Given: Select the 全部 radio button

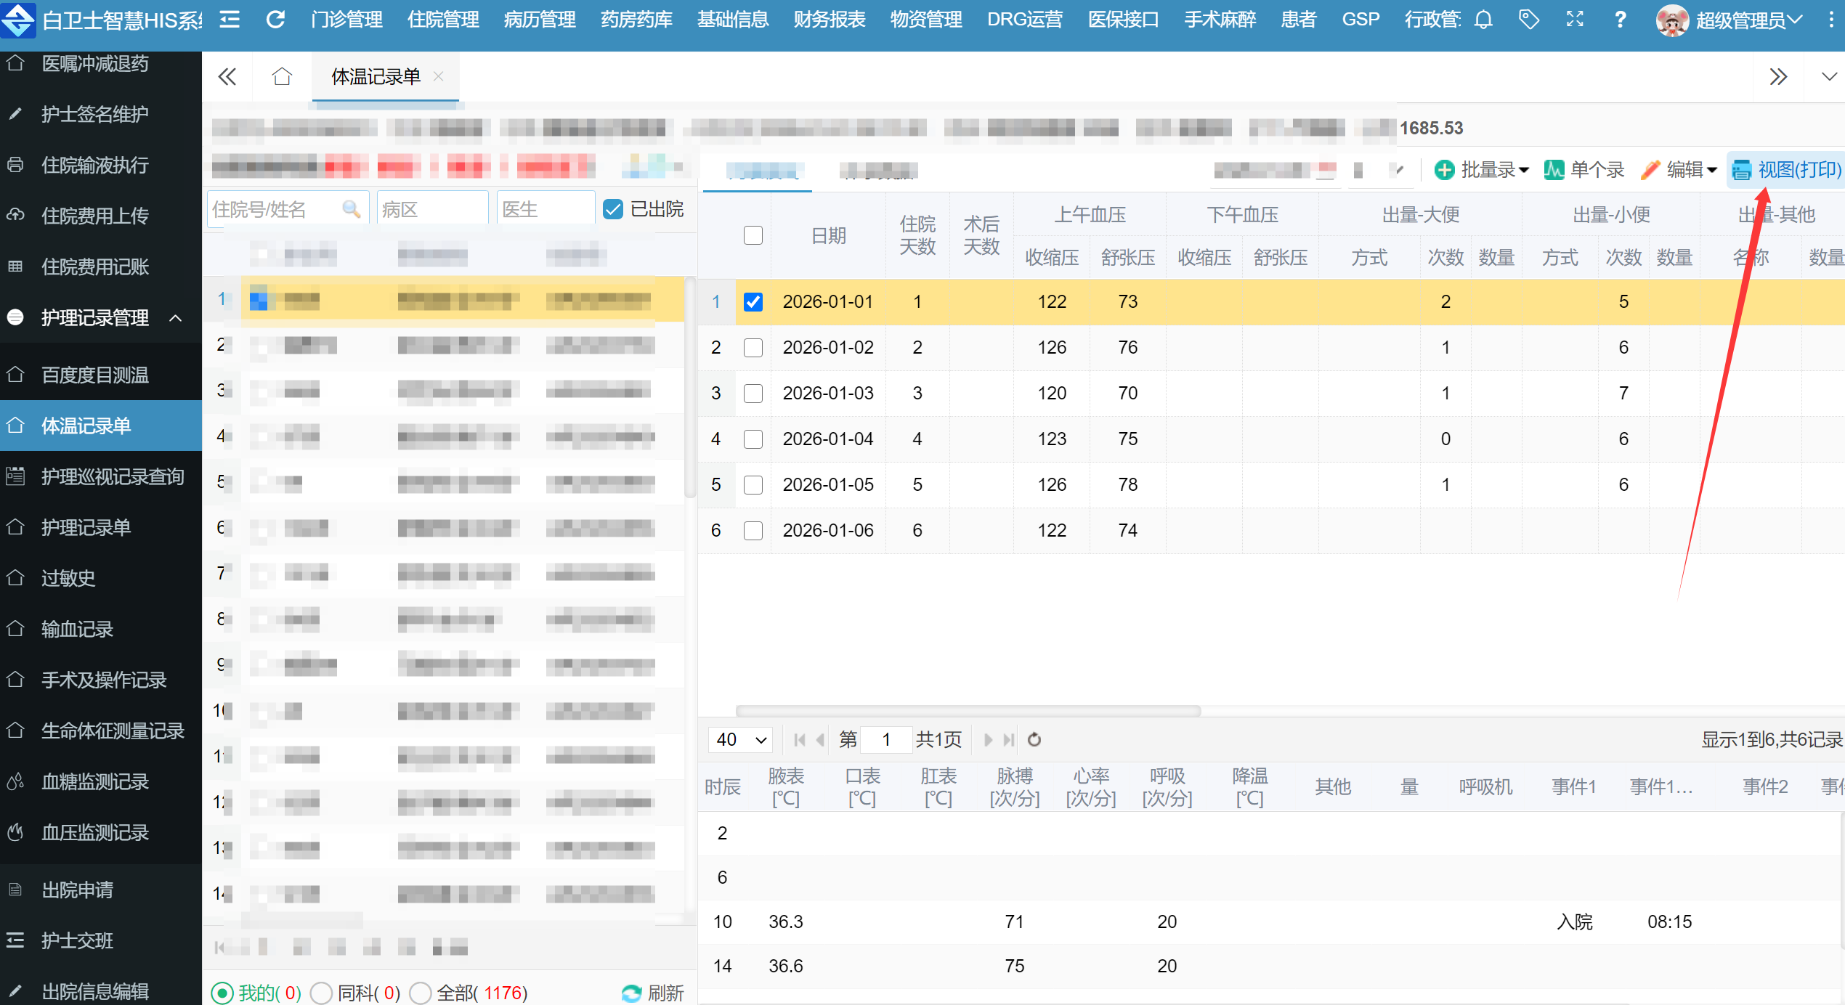Looking at the screenshot, I should click(x=421, y=993).
